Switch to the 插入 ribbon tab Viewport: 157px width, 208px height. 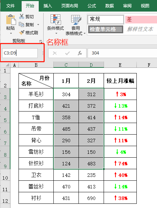pyautogui.click(x=48, y=6)
